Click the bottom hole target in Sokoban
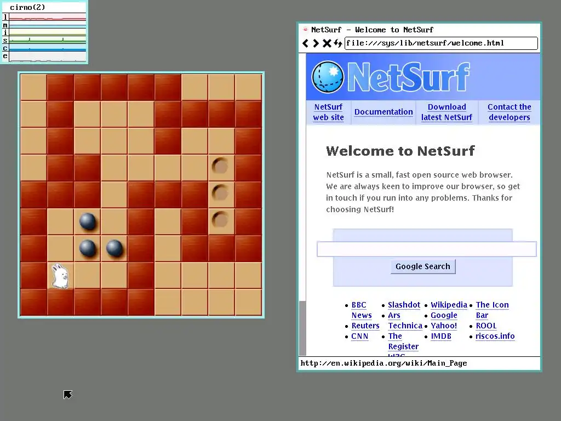This screenshot has width=561, height=421. point(220,220)
